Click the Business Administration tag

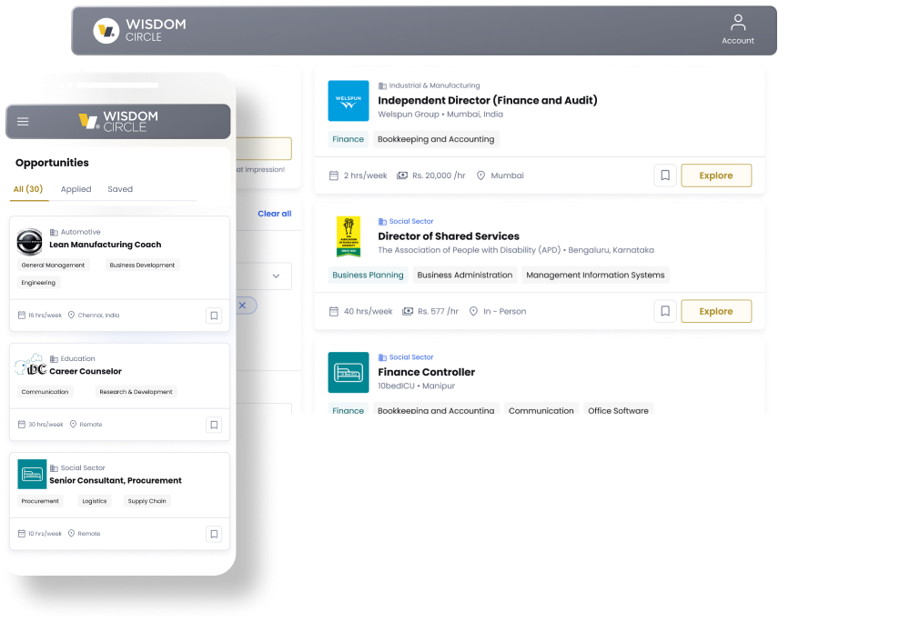click(x=465, y=275)
